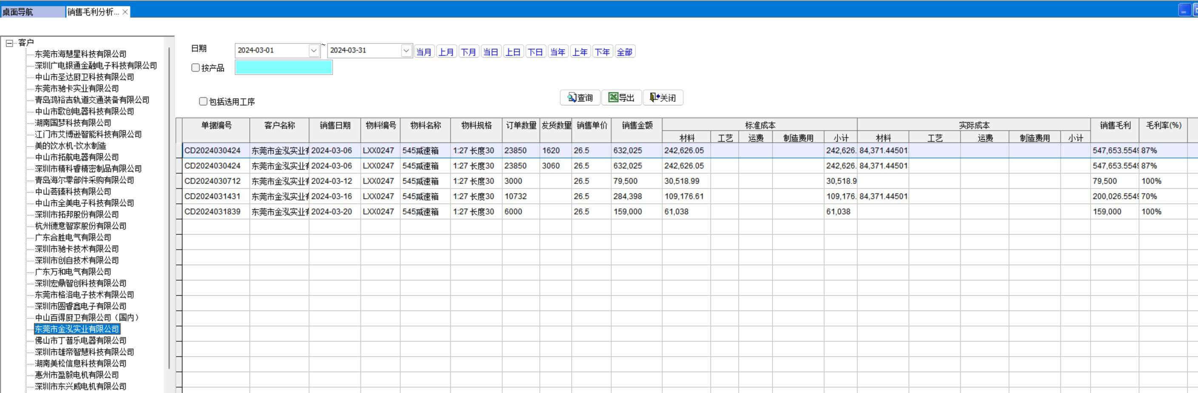The height and width of the screenshot is (393, 1198).
Task: Close the 销售毛利分析 tab with its X
Action: pos(125,12)
